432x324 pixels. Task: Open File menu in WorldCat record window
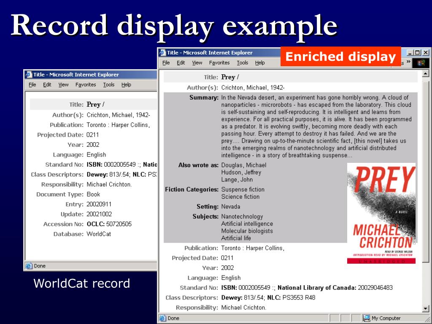pos(32,85)
